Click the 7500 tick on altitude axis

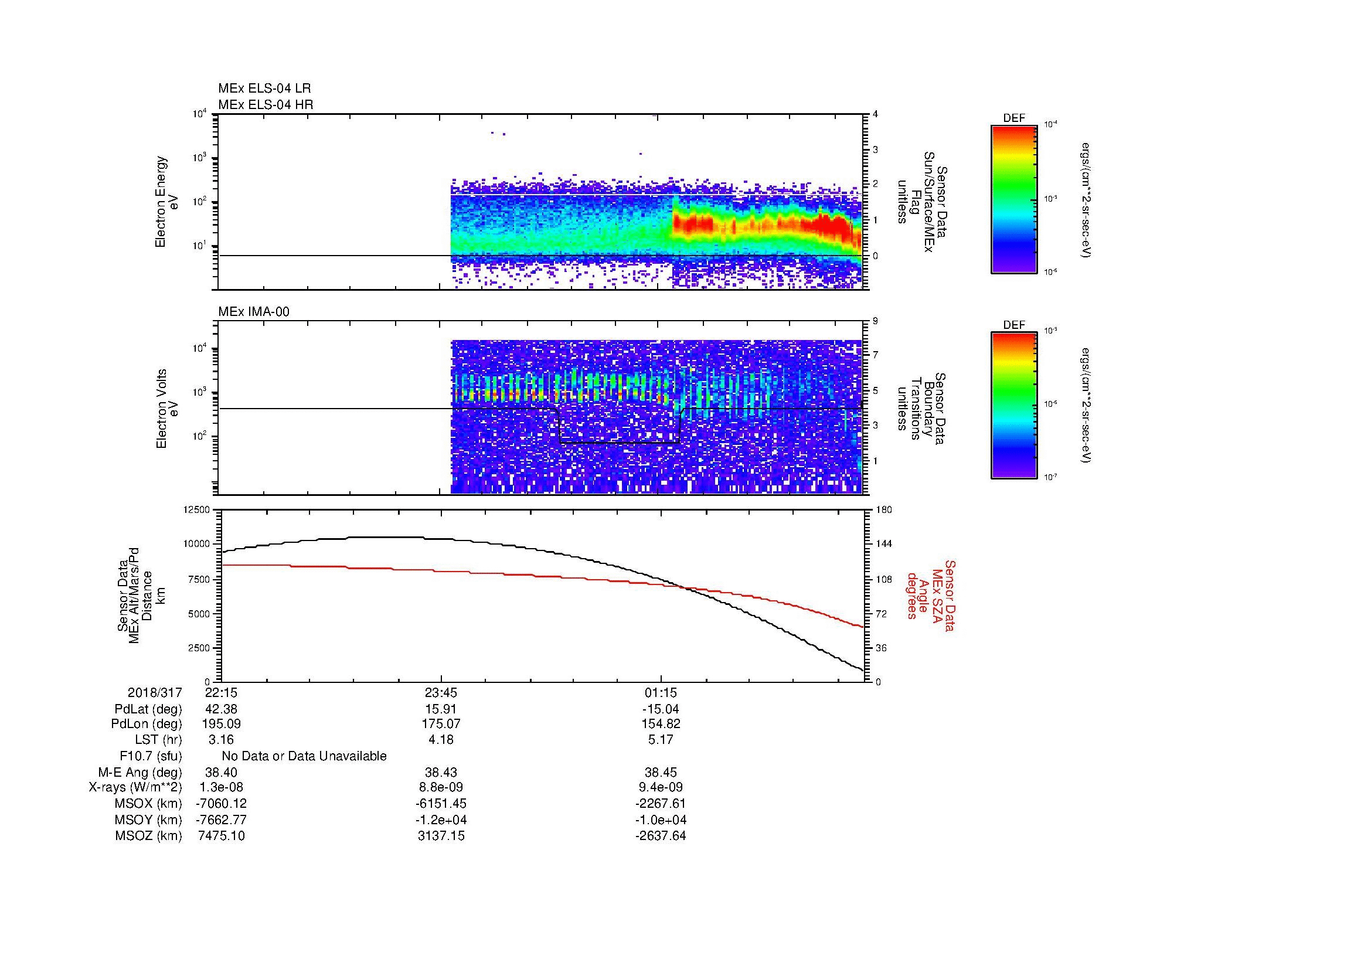click(x=200, y=579)
